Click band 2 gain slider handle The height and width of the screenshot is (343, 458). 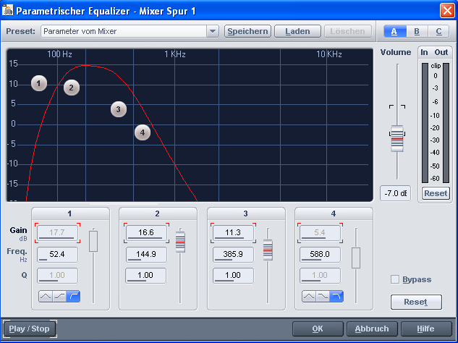(x=180, y=242)
